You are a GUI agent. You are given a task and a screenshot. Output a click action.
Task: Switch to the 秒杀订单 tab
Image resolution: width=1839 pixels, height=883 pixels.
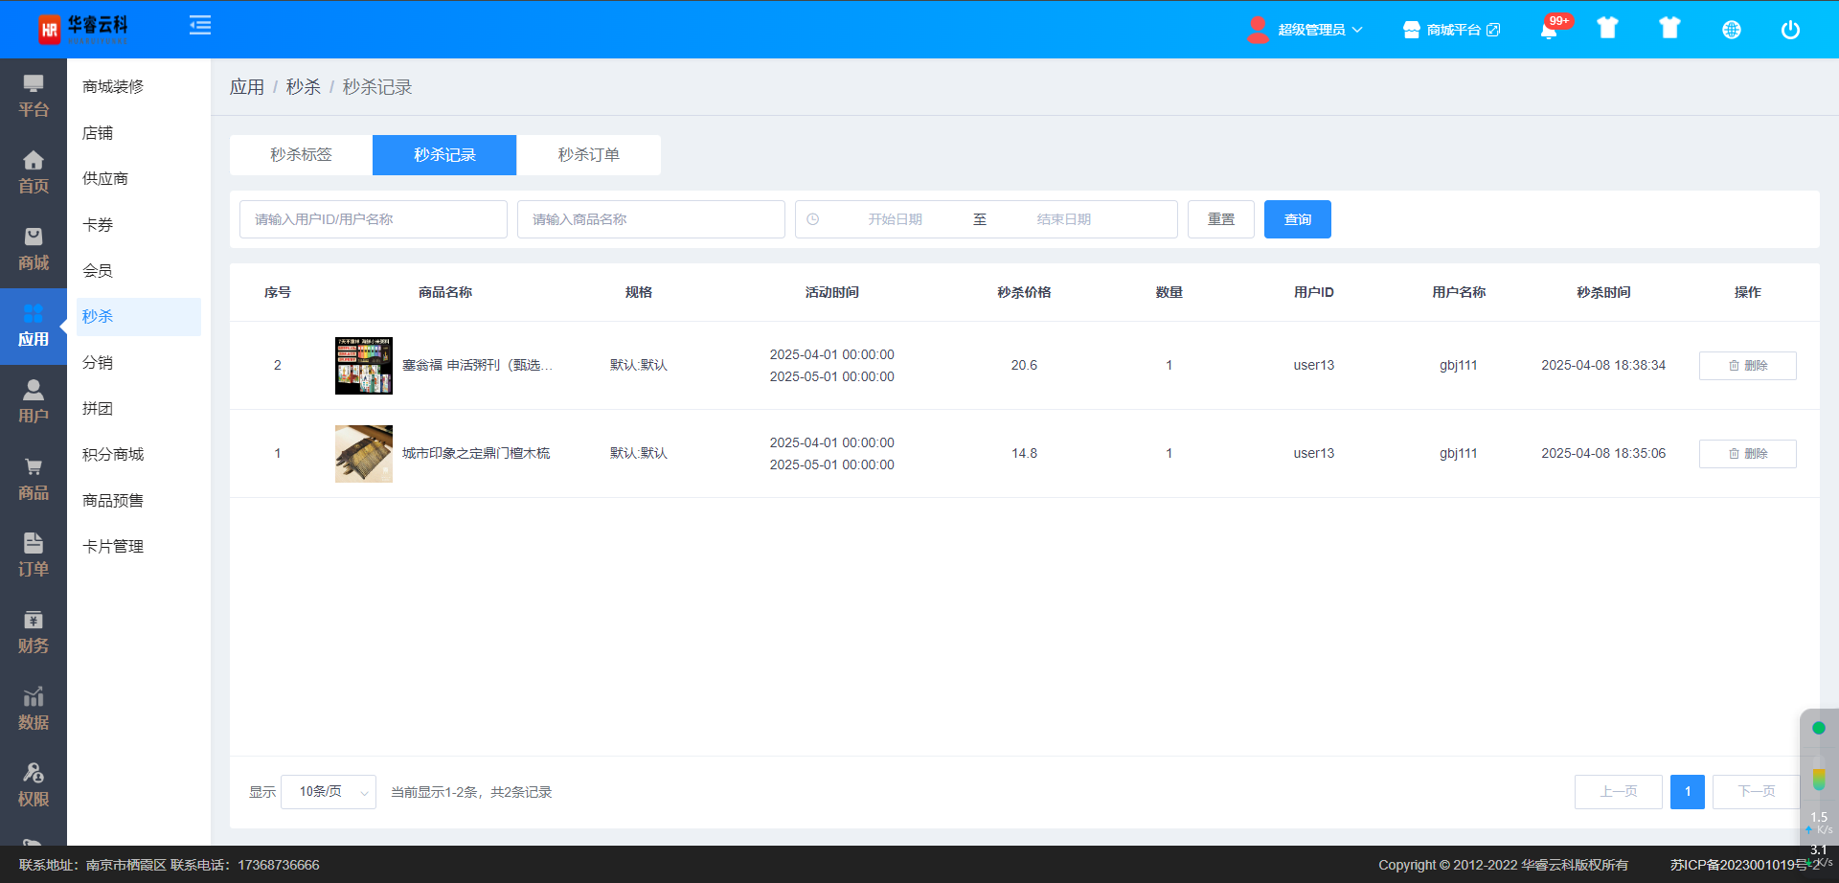click(588, 155)
